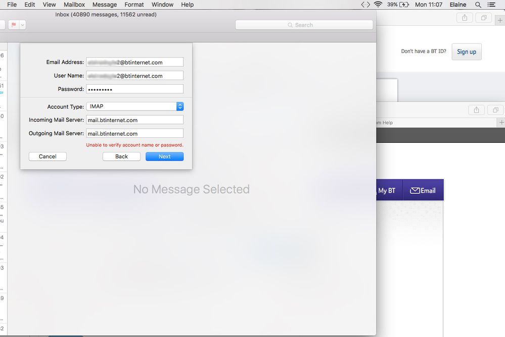Click the Sign up button in Safari
Viewport: 505px width, 337px height.
pyautogui.click(x=467, y=52)
